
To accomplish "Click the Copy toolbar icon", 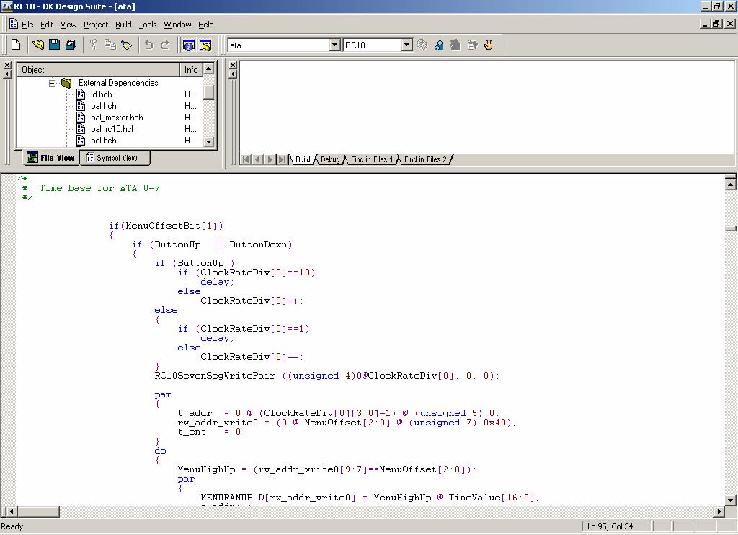I will pyautogui.click(x=110, y=45).
